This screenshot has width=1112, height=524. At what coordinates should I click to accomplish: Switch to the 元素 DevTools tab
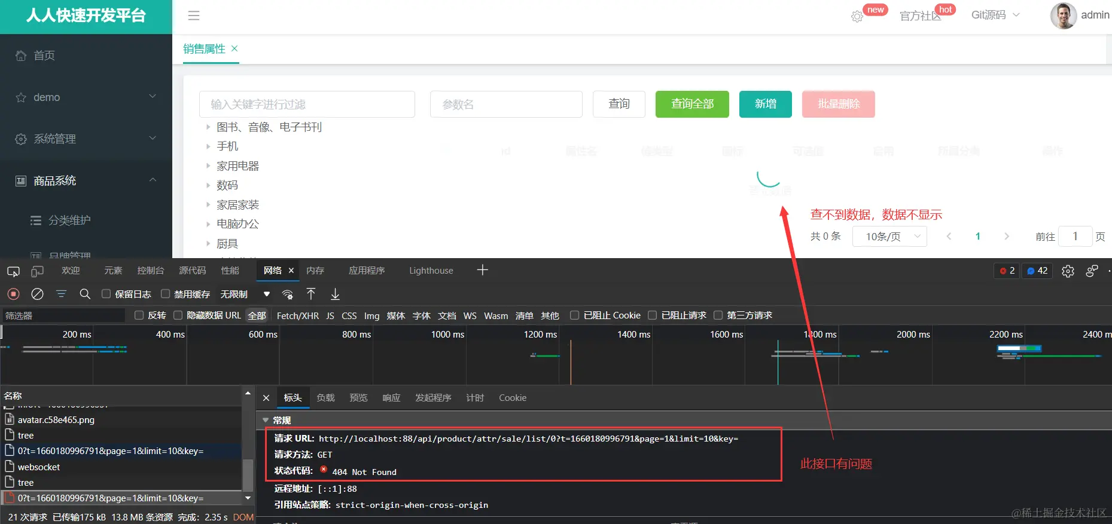[113, 271]
